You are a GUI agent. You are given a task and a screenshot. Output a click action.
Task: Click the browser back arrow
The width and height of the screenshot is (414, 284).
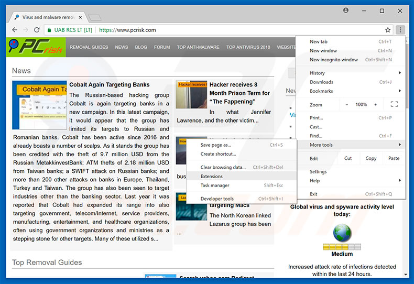click(x=12, y=30)
